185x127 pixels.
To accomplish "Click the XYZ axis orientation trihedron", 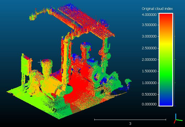I will coord(178,119).
